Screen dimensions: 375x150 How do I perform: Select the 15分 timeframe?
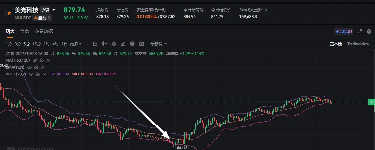[37, 44]
